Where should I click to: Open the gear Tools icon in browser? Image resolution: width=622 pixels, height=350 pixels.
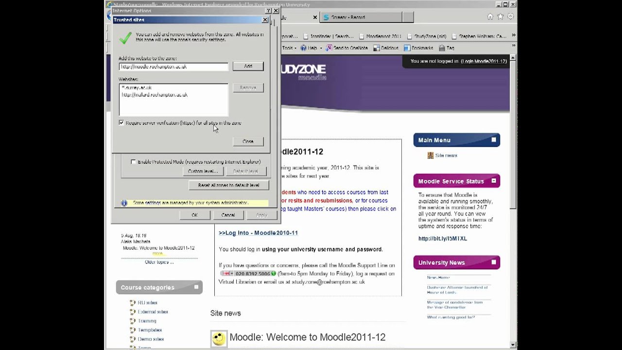click(510, 17)
